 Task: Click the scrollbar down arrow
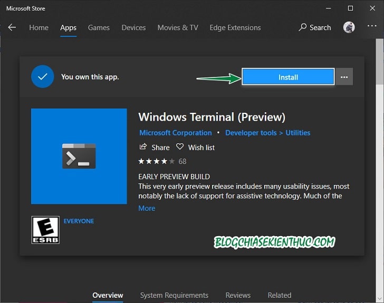coord(380,298)
